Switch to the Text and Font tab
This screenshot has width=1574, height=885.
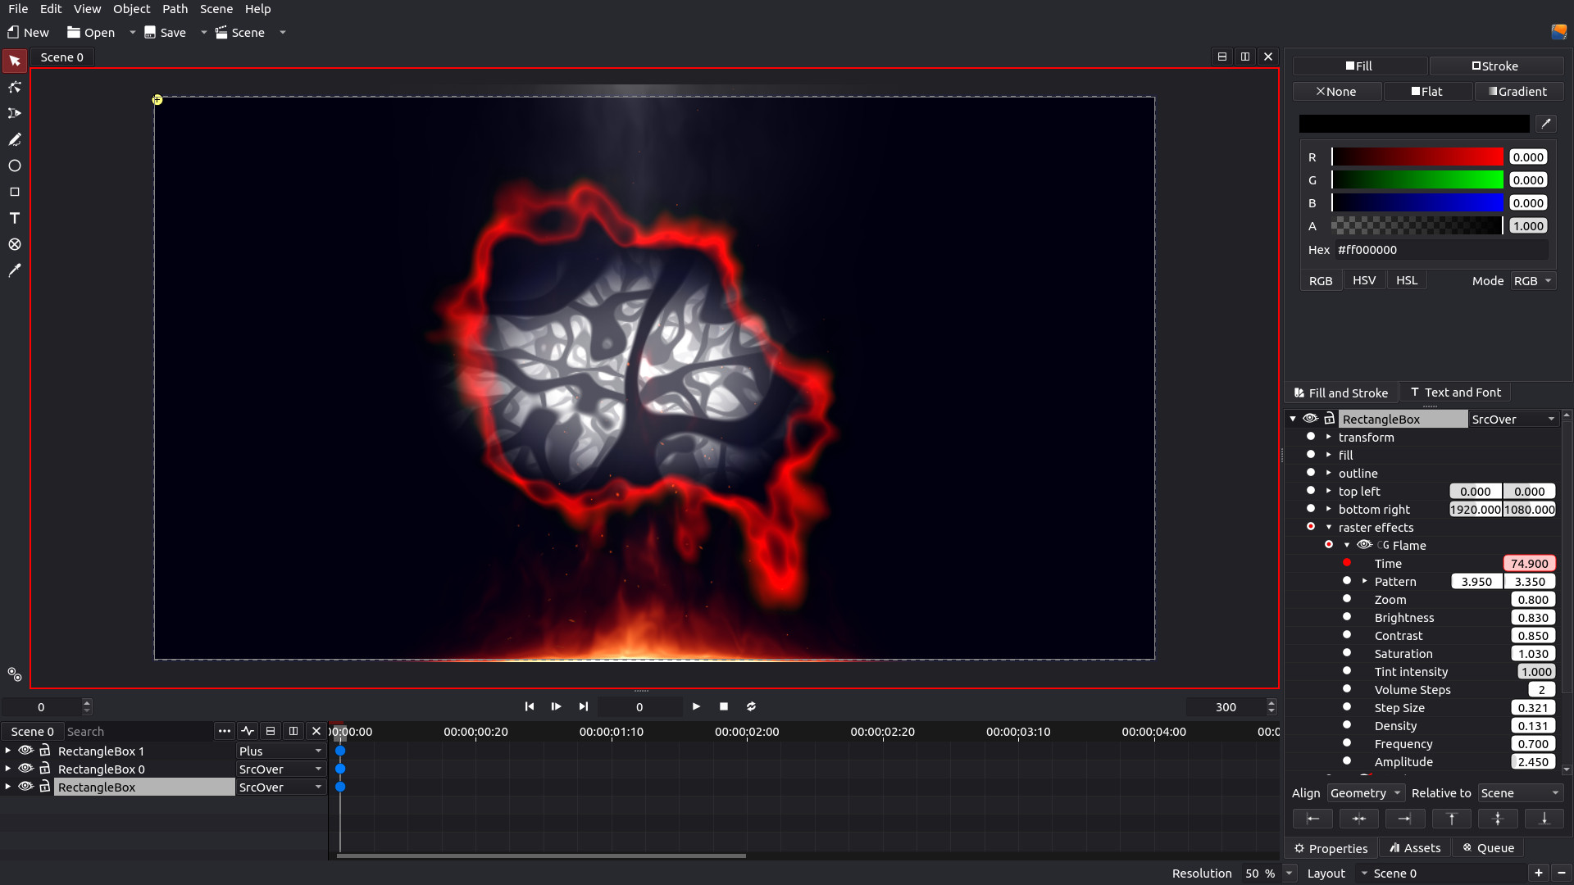coord(1455,393)
